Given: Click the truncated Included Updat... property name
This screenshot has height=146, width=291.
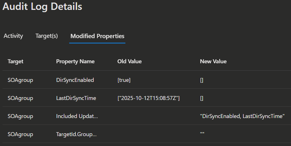Looking at the screenshot, I should pos(77,116).
